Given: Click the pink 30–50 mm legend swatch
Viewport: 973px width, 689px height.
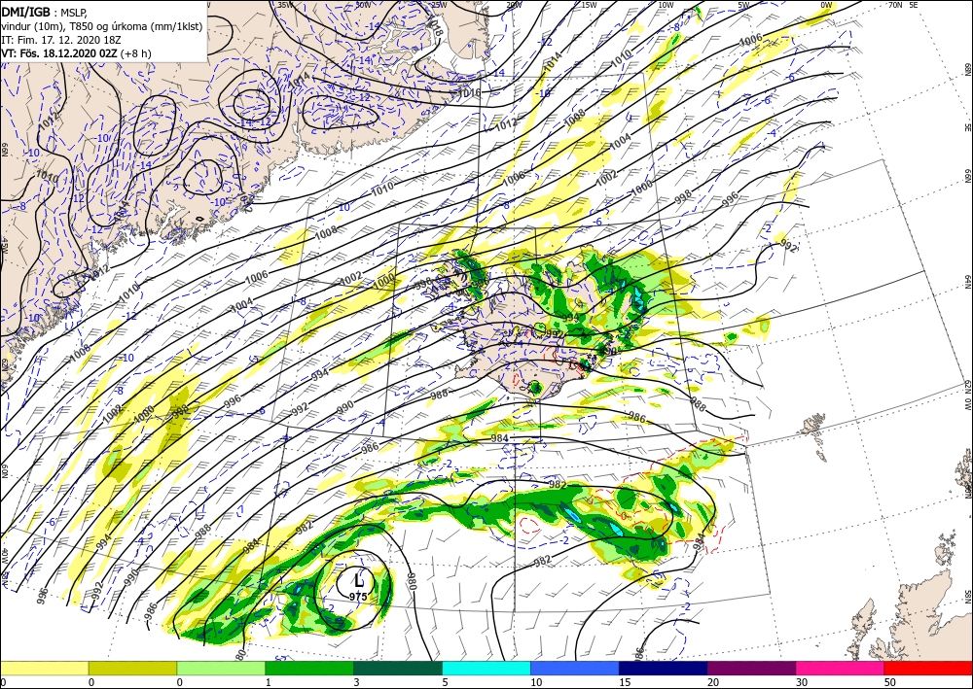Looking at the screenshot, I should pos(841,668).
